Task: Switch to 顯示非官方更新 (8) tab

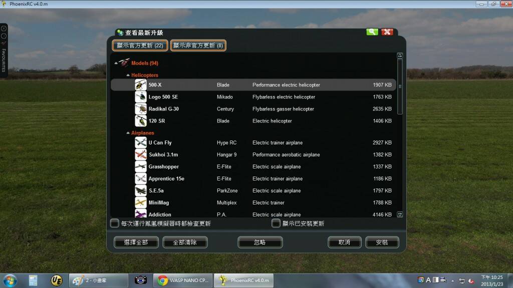Action: click(x=198, y=45)
